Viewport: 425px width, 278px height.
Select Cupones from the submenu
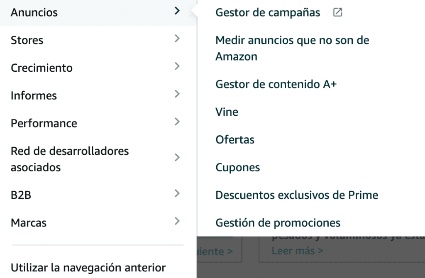point(237,168)
